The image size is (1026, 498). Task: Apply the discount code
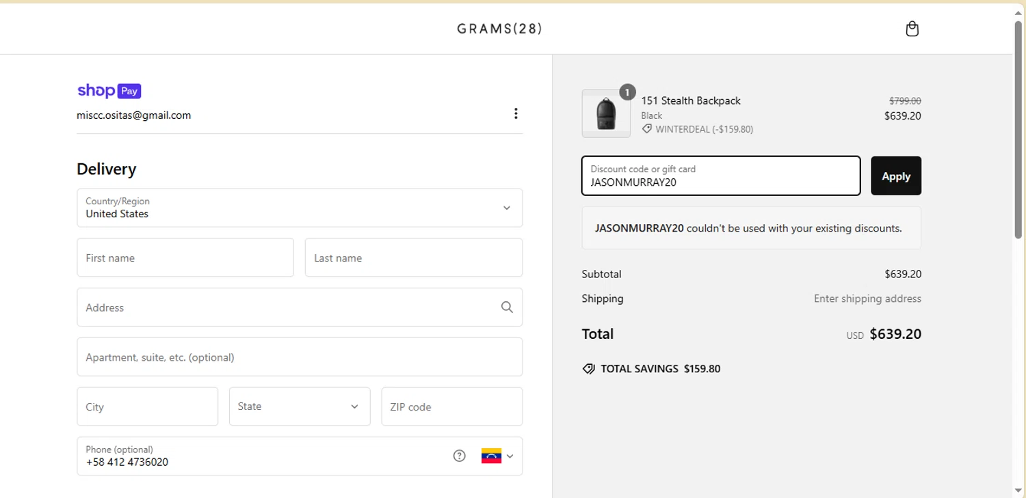[896, 176]
